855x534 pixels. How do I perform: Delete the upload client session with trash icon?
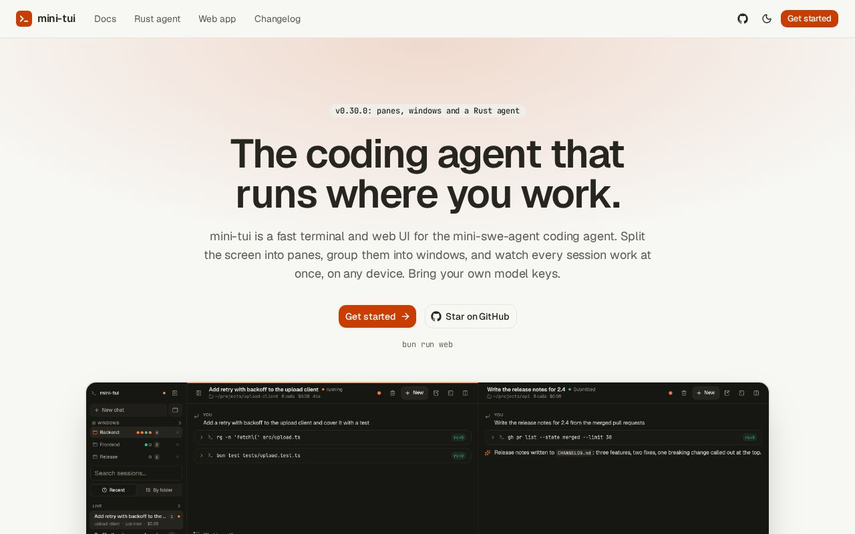393,393
